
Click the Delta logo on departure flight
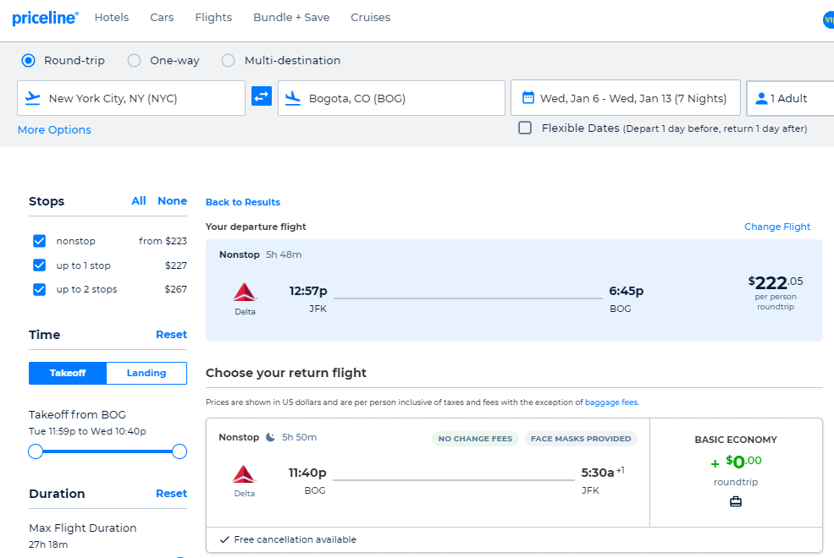(245, 293)
